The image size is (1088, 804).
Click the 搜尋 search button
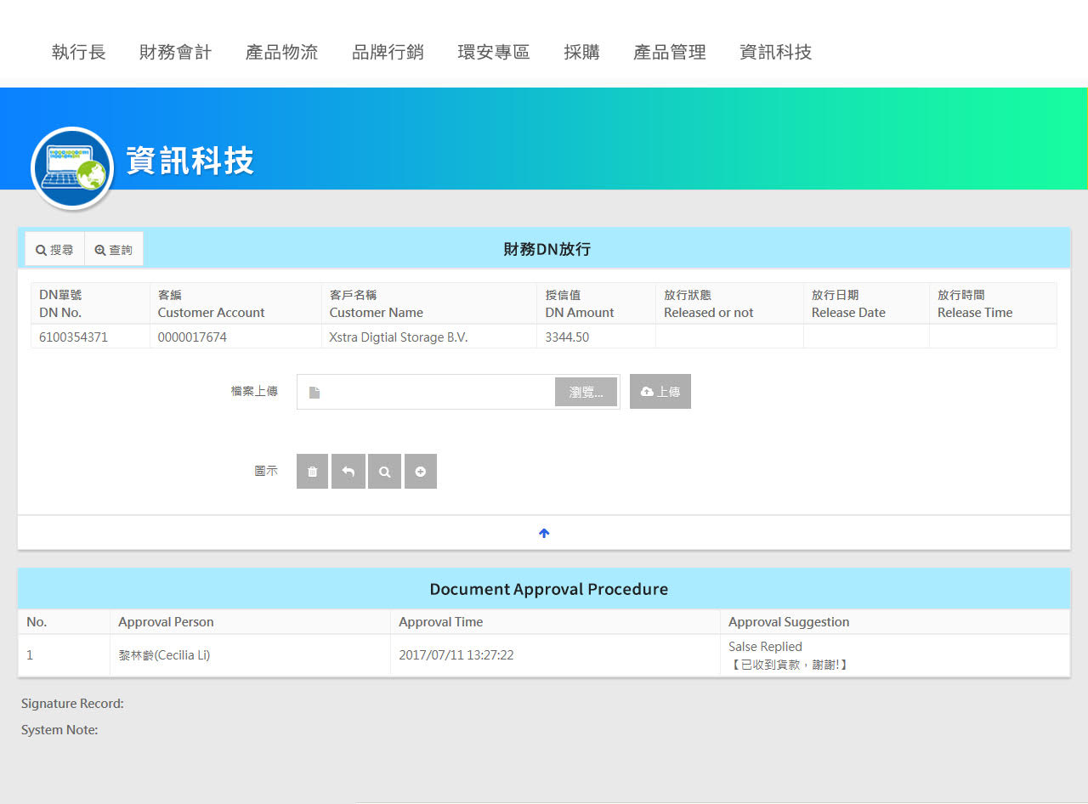pyautogui.click(x=54, y=250)
